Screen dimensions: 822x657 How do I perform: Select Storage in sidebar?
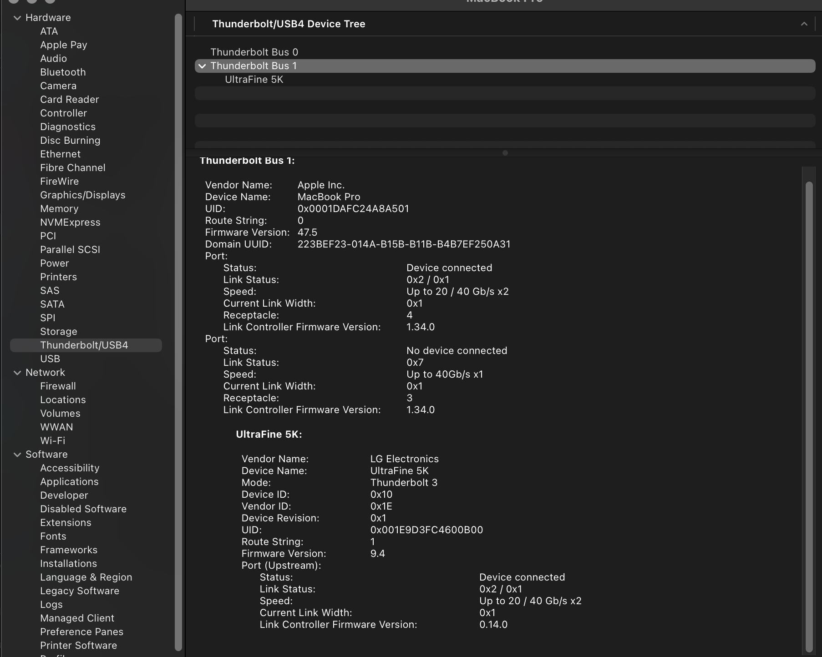click(x=58, y=332)
